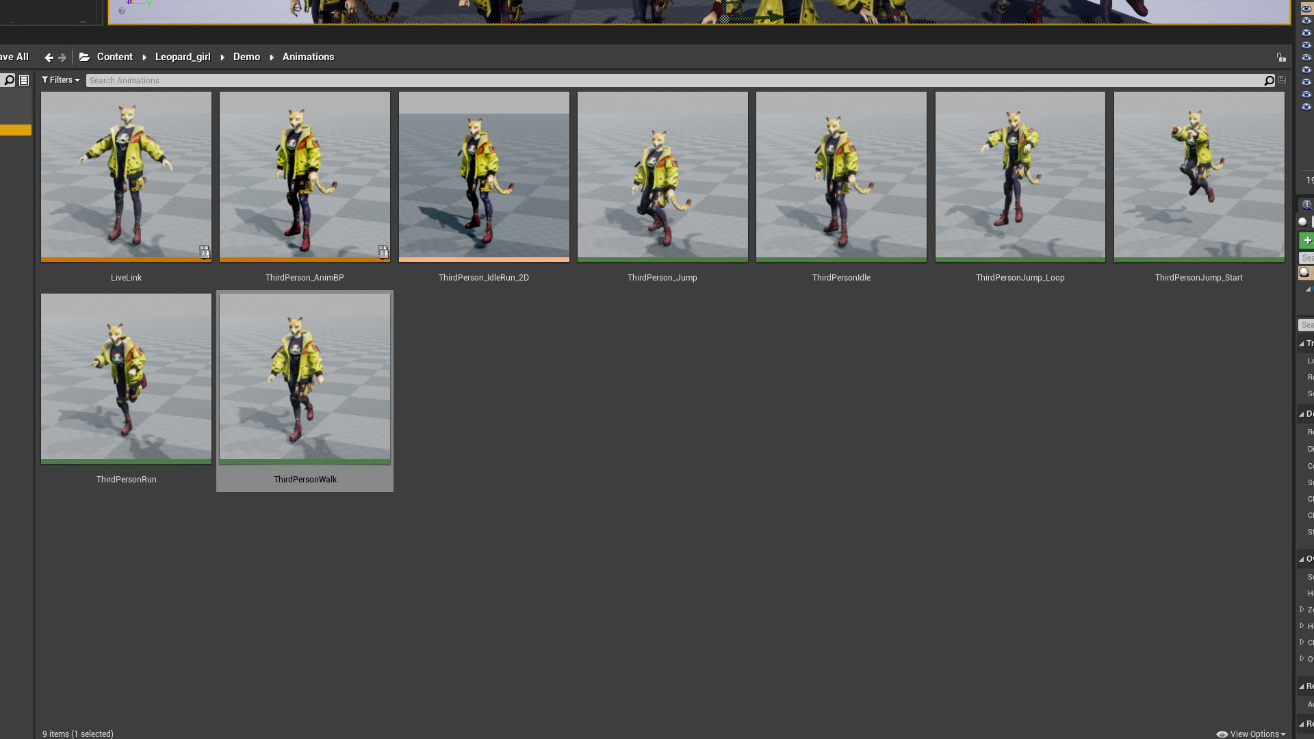Viewport: 1314px width, 739px height.
Task: Click the Save All button
Action: click(14, 57)
